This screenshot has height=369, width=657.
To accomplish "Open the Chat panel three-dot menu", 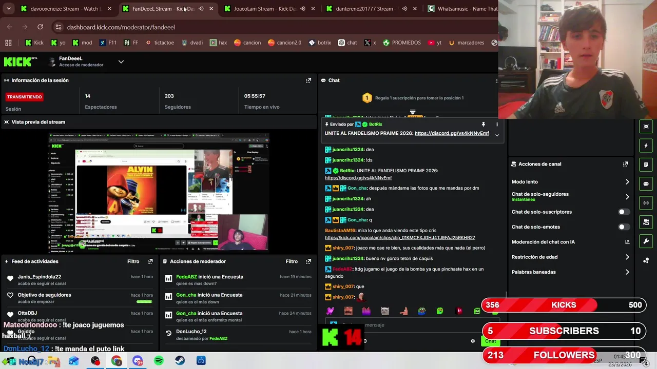I will coord(496,80).
